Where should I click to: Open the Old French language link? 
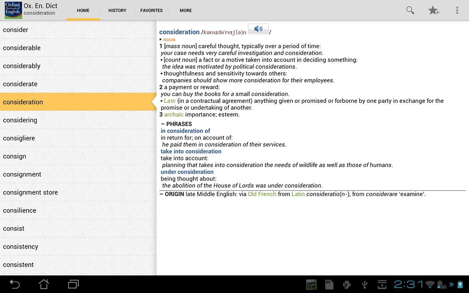[x=262, y=194]
